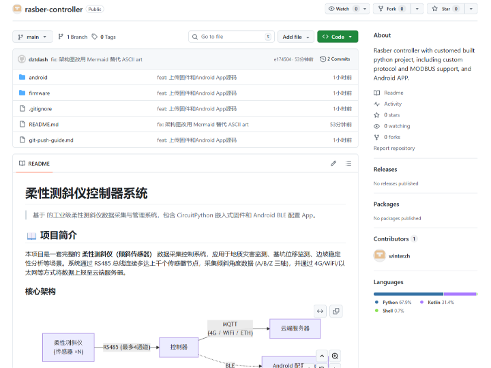Click the Report repository link
Screen dimensions: 491x368
click(x=393, y=148)
